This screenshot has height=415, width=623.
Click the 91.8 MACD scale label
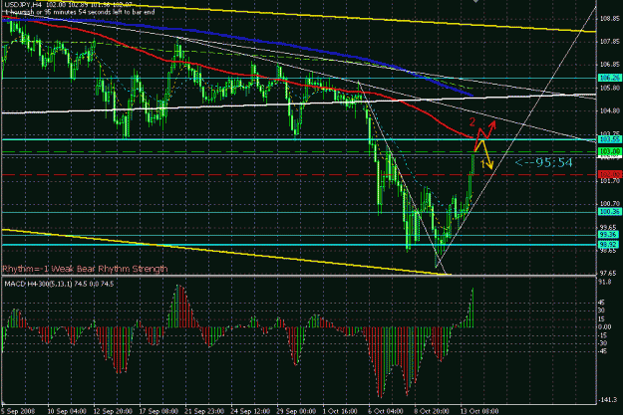pyautogui.click(x=605, y=283)
